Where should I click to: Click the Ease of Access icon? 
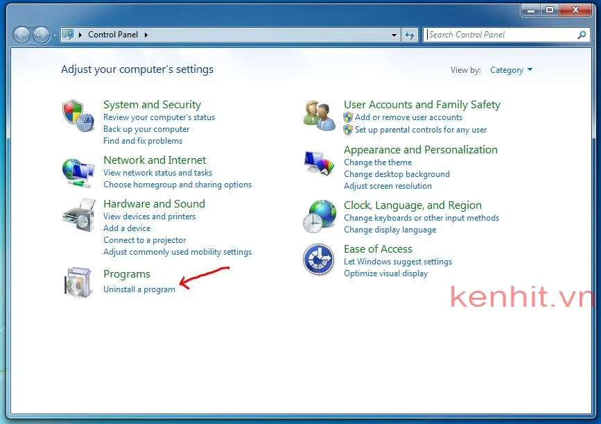[318, 260]
